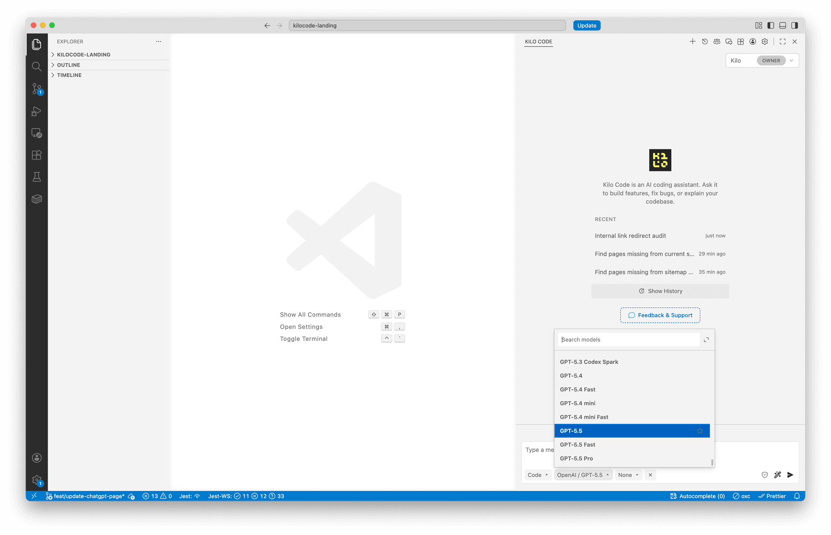
Task: Open the Accounts menu in the activity bar
Action: [37, 458]
